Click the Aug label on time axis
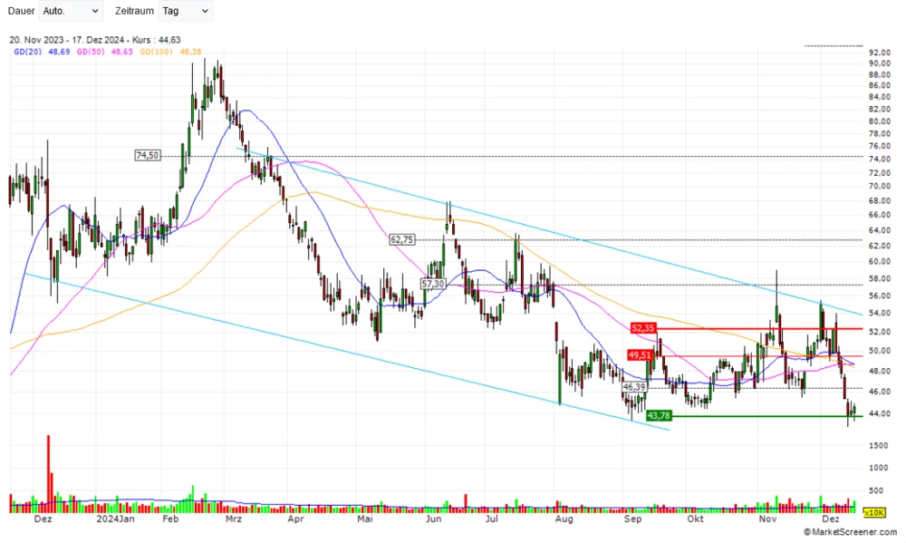The height and width of the screenshot is (543, 906). [564, 521]
